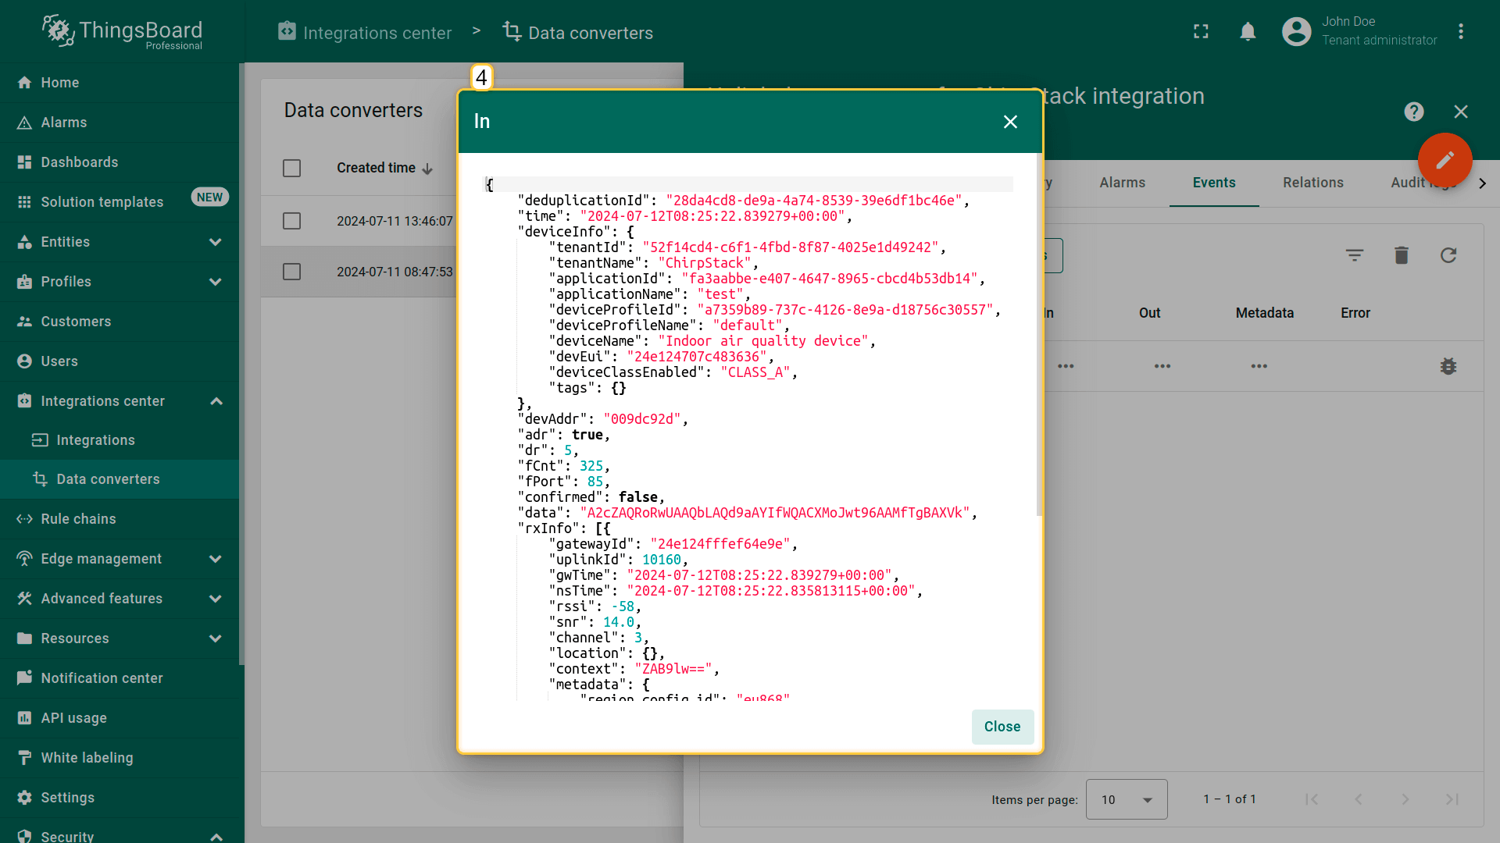Open the top-right three-dot user menu
Image resolution: width=1500 pixels, height=843 pixels.
click(1461, 32)
